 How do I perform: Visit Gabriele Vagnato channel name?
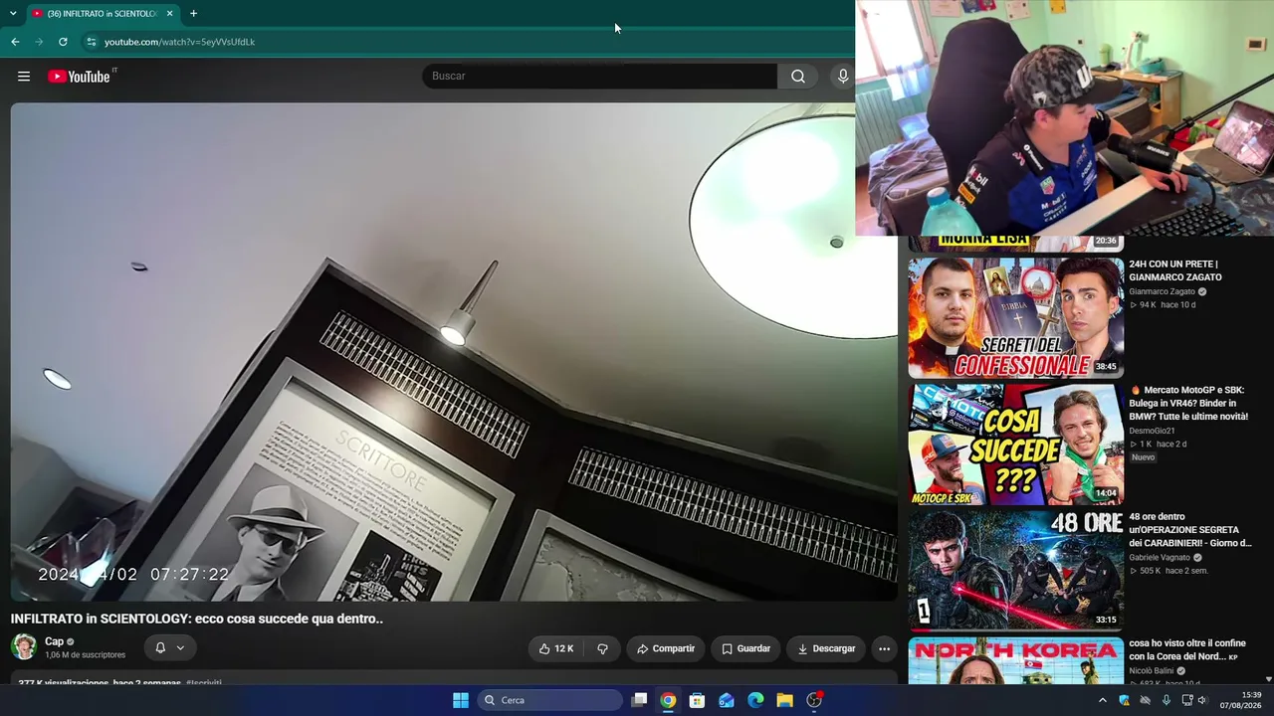pyautogui.click(x=1160, y=558)
